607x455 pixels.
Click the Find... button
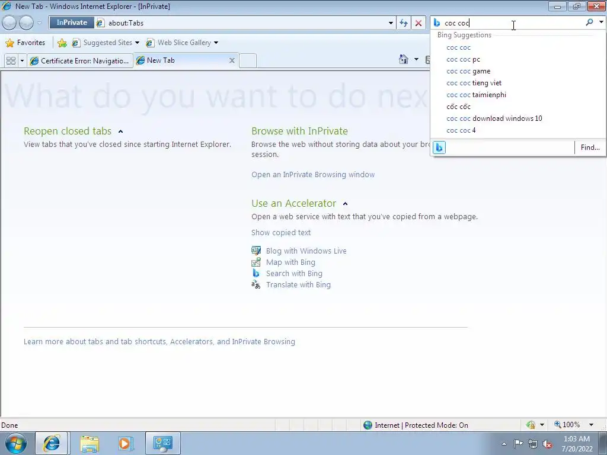point(590,148)
